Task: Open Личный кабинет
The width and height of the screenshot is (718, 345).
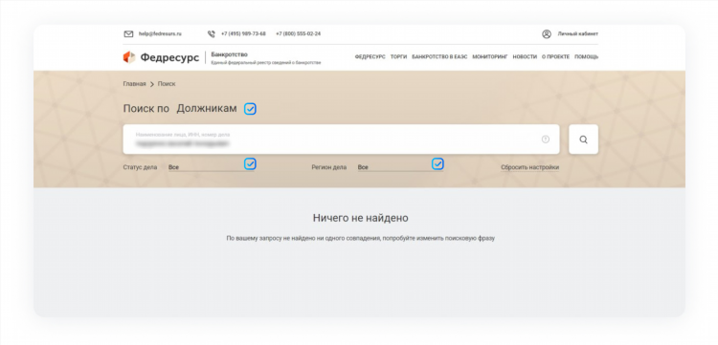Action: click(577, 33)
